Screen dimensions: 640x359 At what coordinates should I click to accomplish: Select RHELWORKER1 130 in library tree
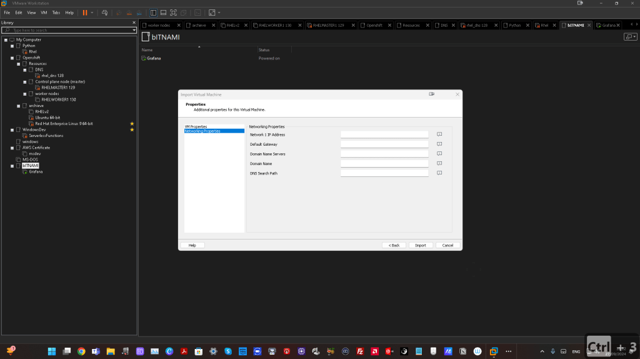coord(58,99)
